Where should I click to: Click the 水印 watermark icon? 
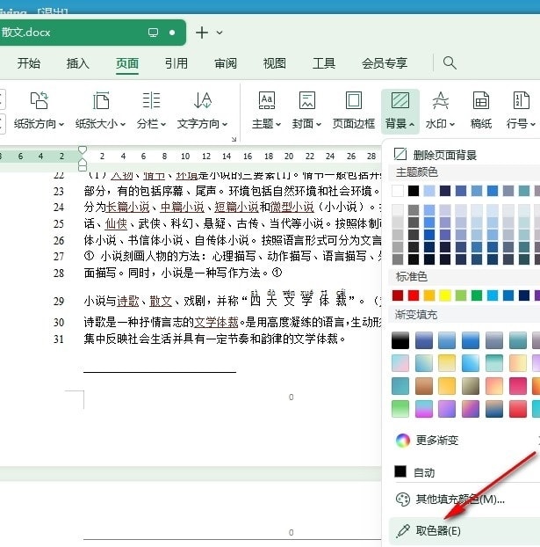click(441, 101)
